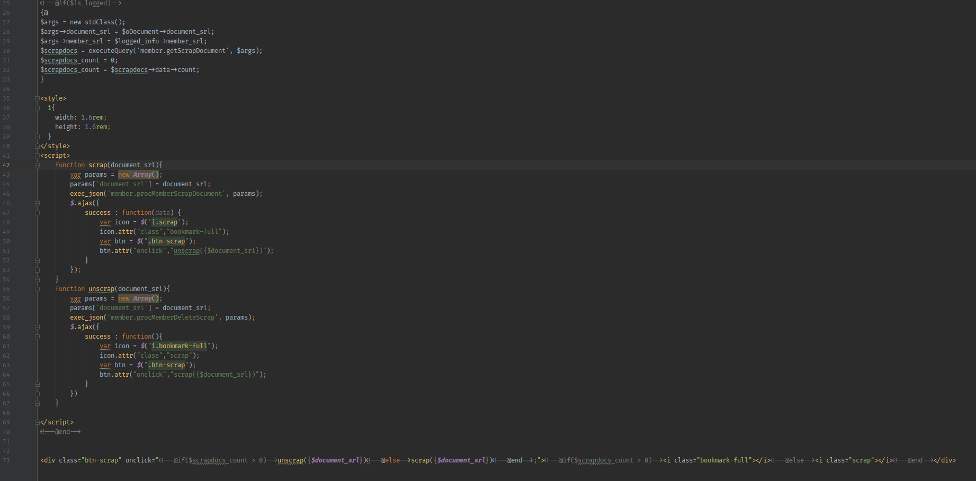Click '$scrapdocs_count = 0;' on line 31
The width and height of the screenshot is (976, 481).
click(x=79, y=60)
